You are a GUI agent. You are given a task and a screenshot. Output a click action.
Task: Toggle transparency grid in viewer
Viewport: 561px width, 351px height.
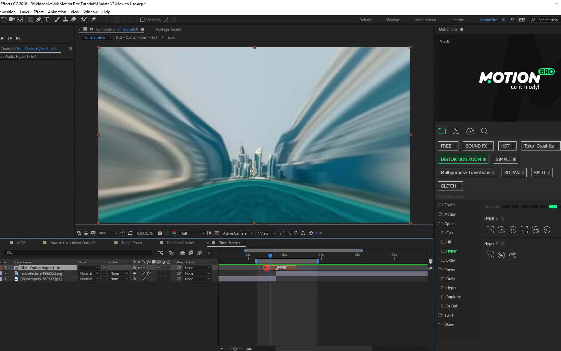click(x=217, y=233)
